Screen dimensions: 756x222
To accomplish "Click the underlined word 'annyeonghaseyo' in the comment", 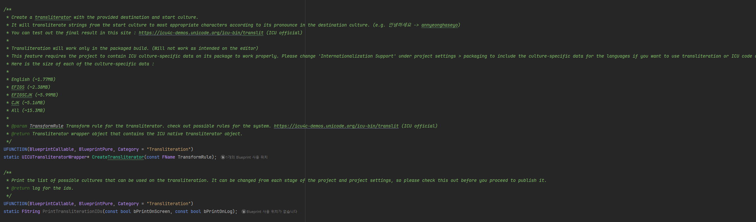I will tap(440, 25).
